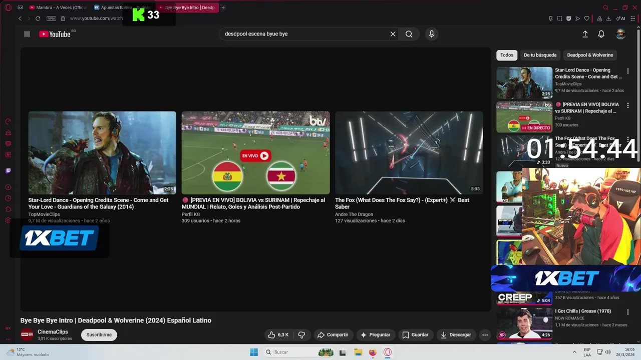Image resolution: width=641 pixels, height=360 pixels.
Task: Open more options for sidebar Star-Lord video
Action: tap(628, 71)
